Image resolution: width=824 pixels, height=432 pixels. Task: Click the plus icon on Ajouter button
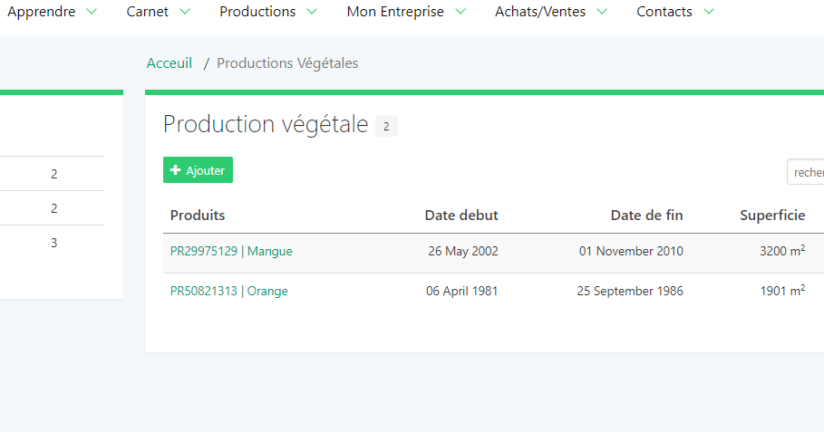(x=176, y=170)
